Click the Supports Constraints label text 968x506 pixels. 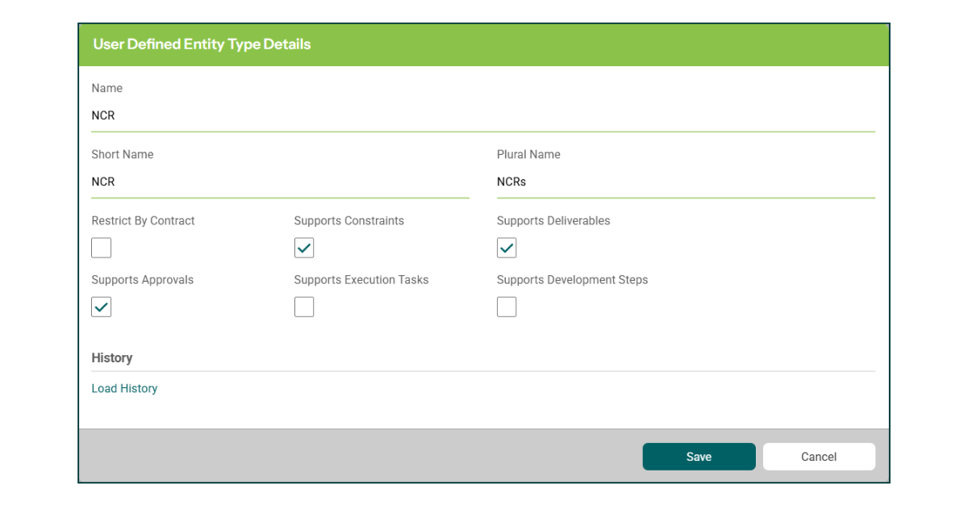tap(349, 220)
